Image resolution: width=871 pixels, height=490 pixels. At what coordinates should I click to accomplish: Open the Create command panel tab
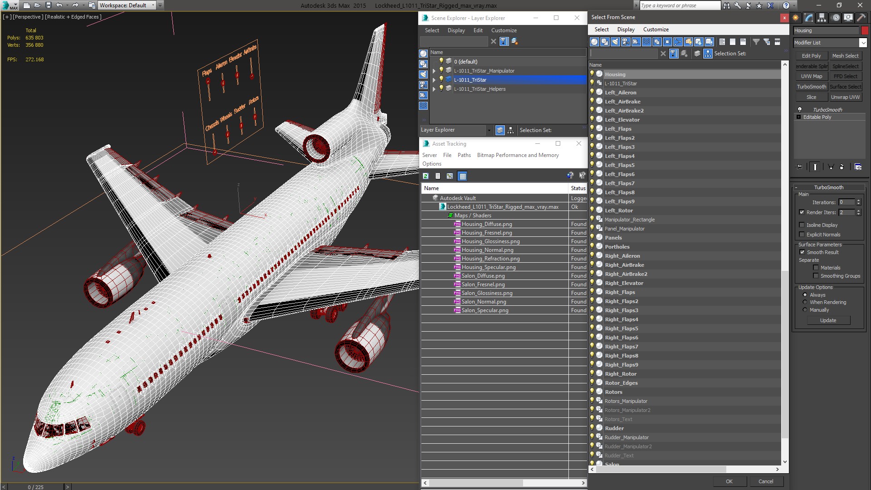pos(796,18)
